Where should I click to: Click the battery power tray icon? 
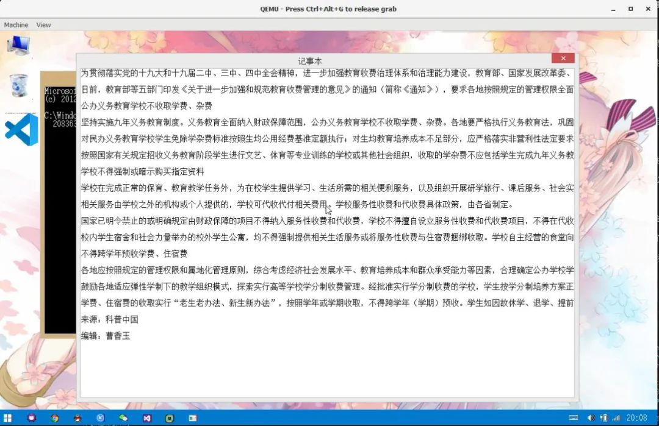point(603,418)
